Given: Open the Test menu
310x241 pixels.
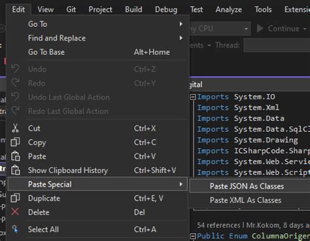Looking at the screenshot, I should click(196, 9).
